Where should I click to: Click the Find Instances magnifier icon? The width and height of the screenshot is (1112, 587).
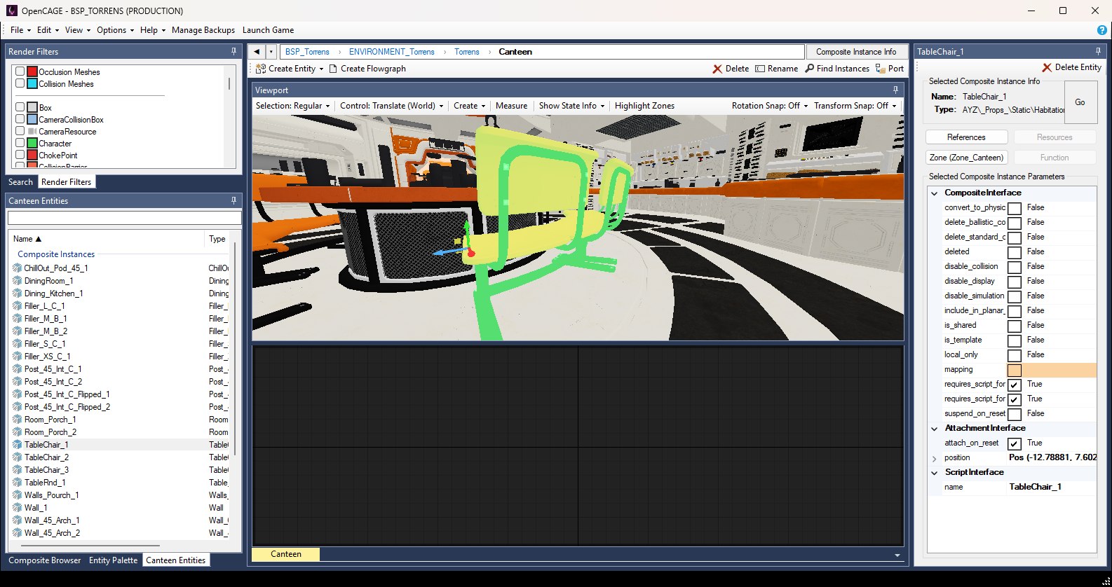pyautogui.click(x=809, y=69)
